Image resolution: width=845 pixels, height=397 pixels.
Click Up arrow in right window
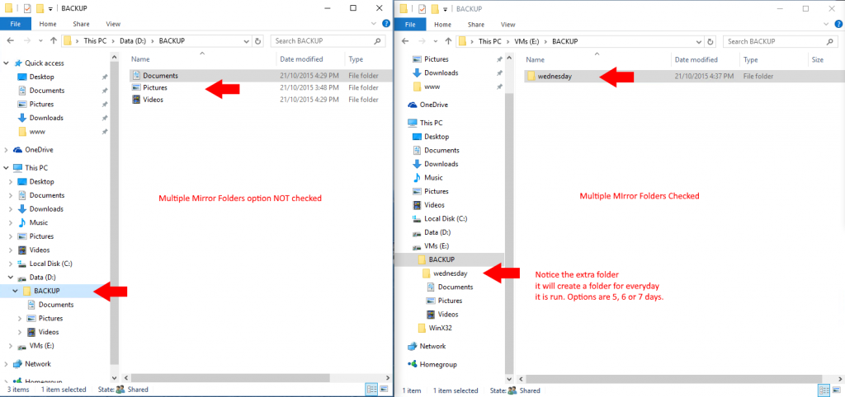(448, 41)
